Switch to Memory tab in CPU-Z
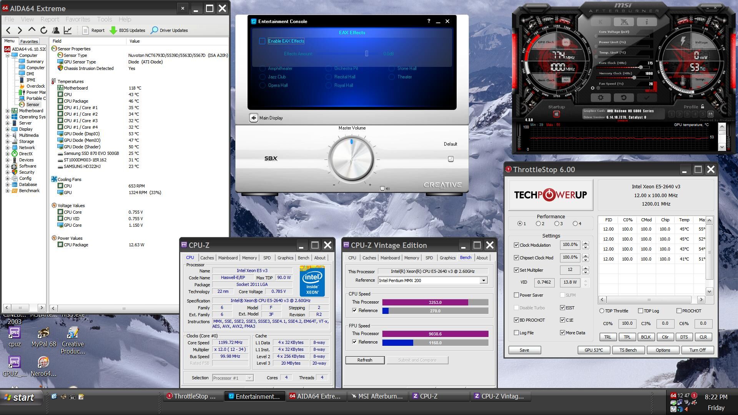Viewport: 738px width, 415px height. [249, 257]
